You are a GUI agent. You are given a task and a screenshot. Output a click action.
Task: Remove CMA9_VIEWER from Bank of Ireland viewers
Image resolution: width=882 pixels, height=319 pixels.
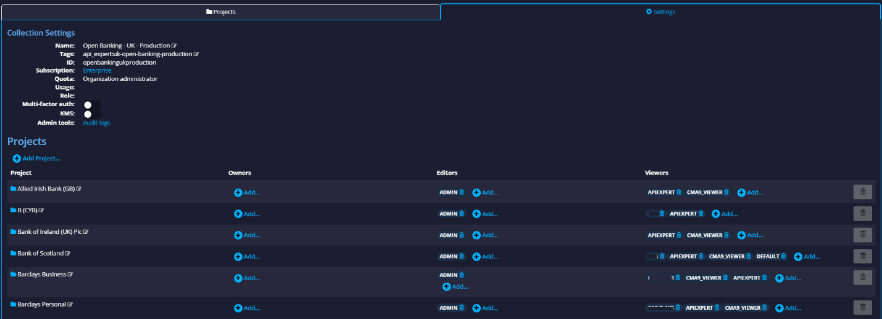click(x=726, y=235)
